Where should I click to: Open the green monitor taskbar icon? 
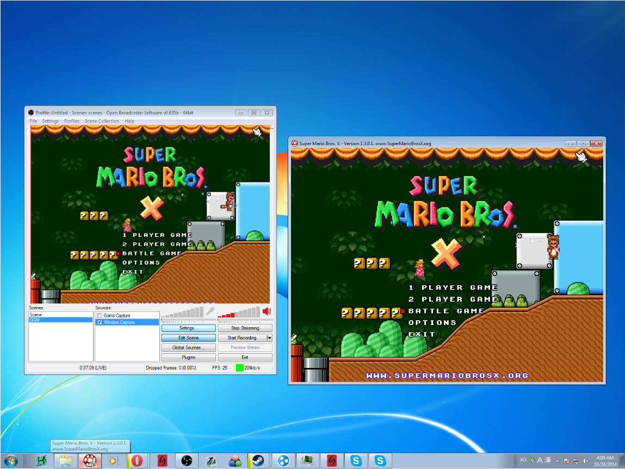pyautogui.click(x=307, y=461)
